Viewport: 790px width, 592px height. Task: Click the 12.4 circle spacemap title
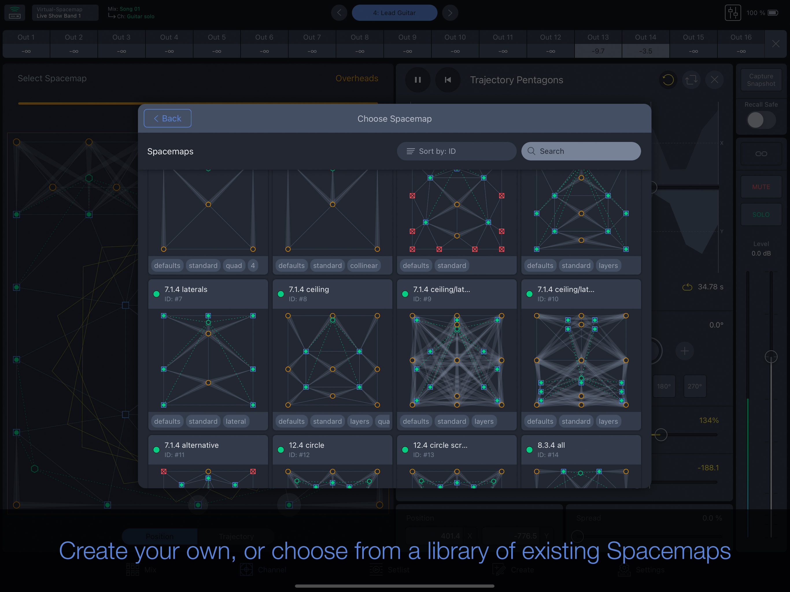click(307, 445)
